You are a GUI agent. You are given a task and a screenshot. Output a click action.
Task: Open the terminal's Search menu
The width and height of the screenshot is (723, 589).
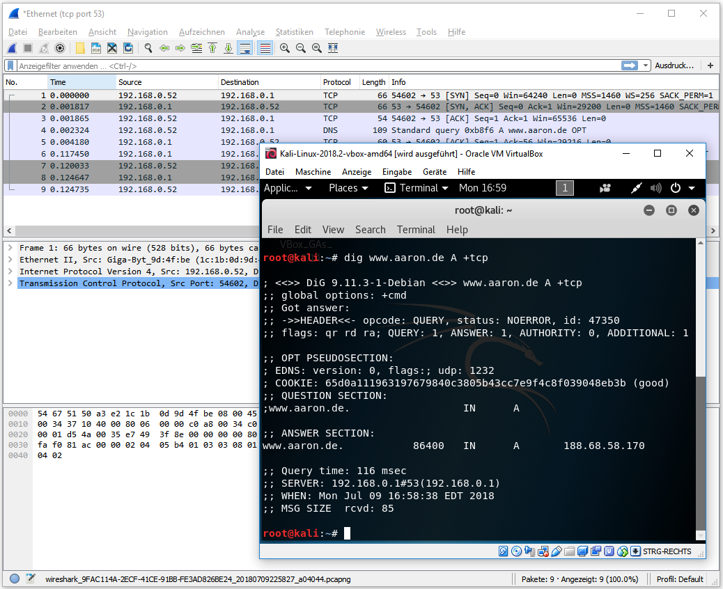(x=370, y=230)
